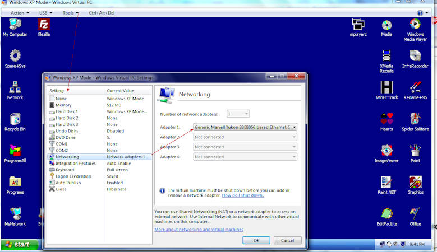Open the Recycle Bin icon
Viewport: 437px width, 252px height.
[15, 122]
